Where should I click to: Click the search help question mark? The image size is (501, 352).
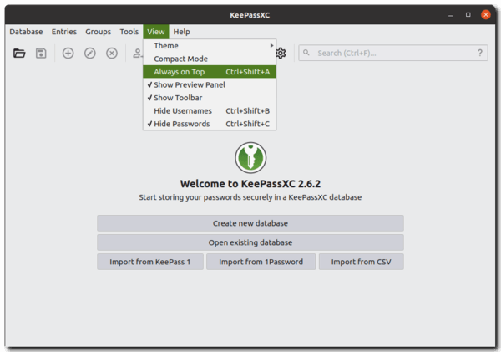pyautogui.click(x=480, y=53)
